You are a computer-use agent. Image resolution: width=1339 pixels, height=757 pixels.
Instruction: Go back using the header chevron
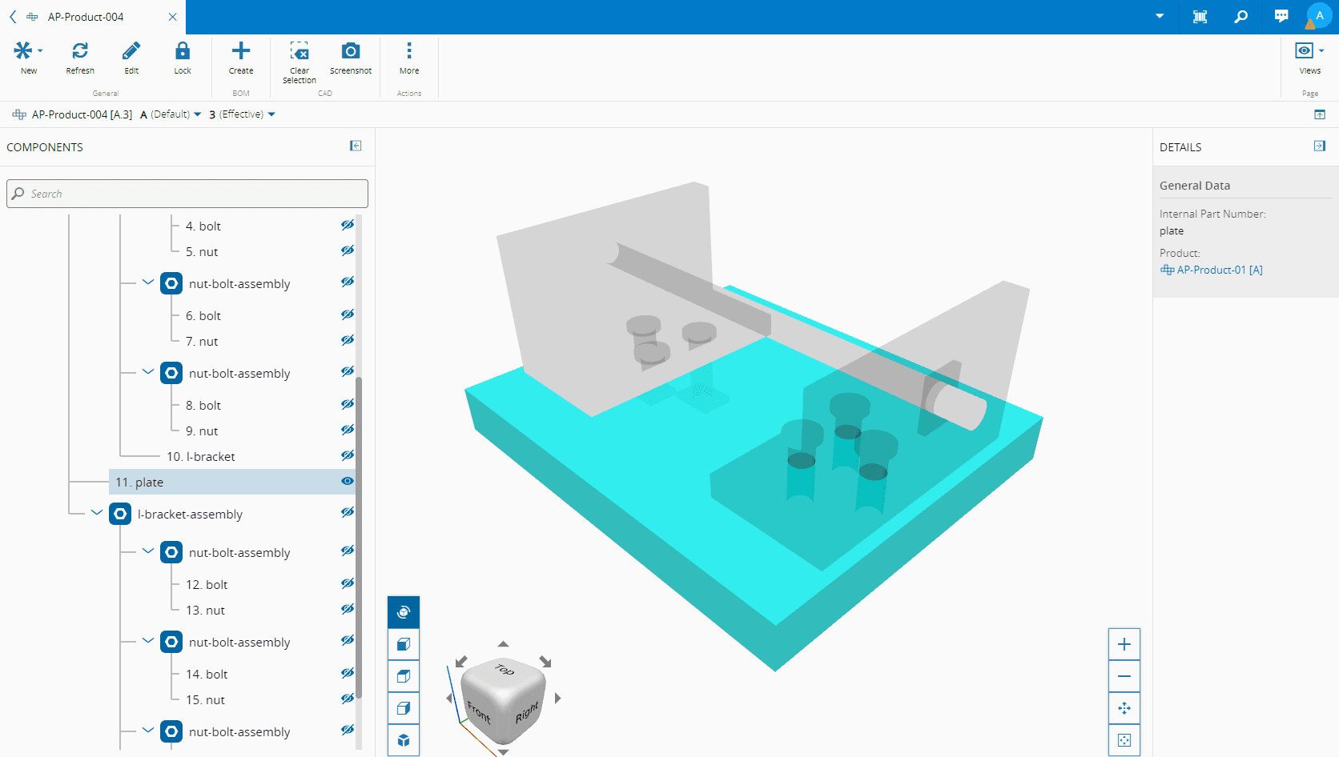(x=13, y=17)
